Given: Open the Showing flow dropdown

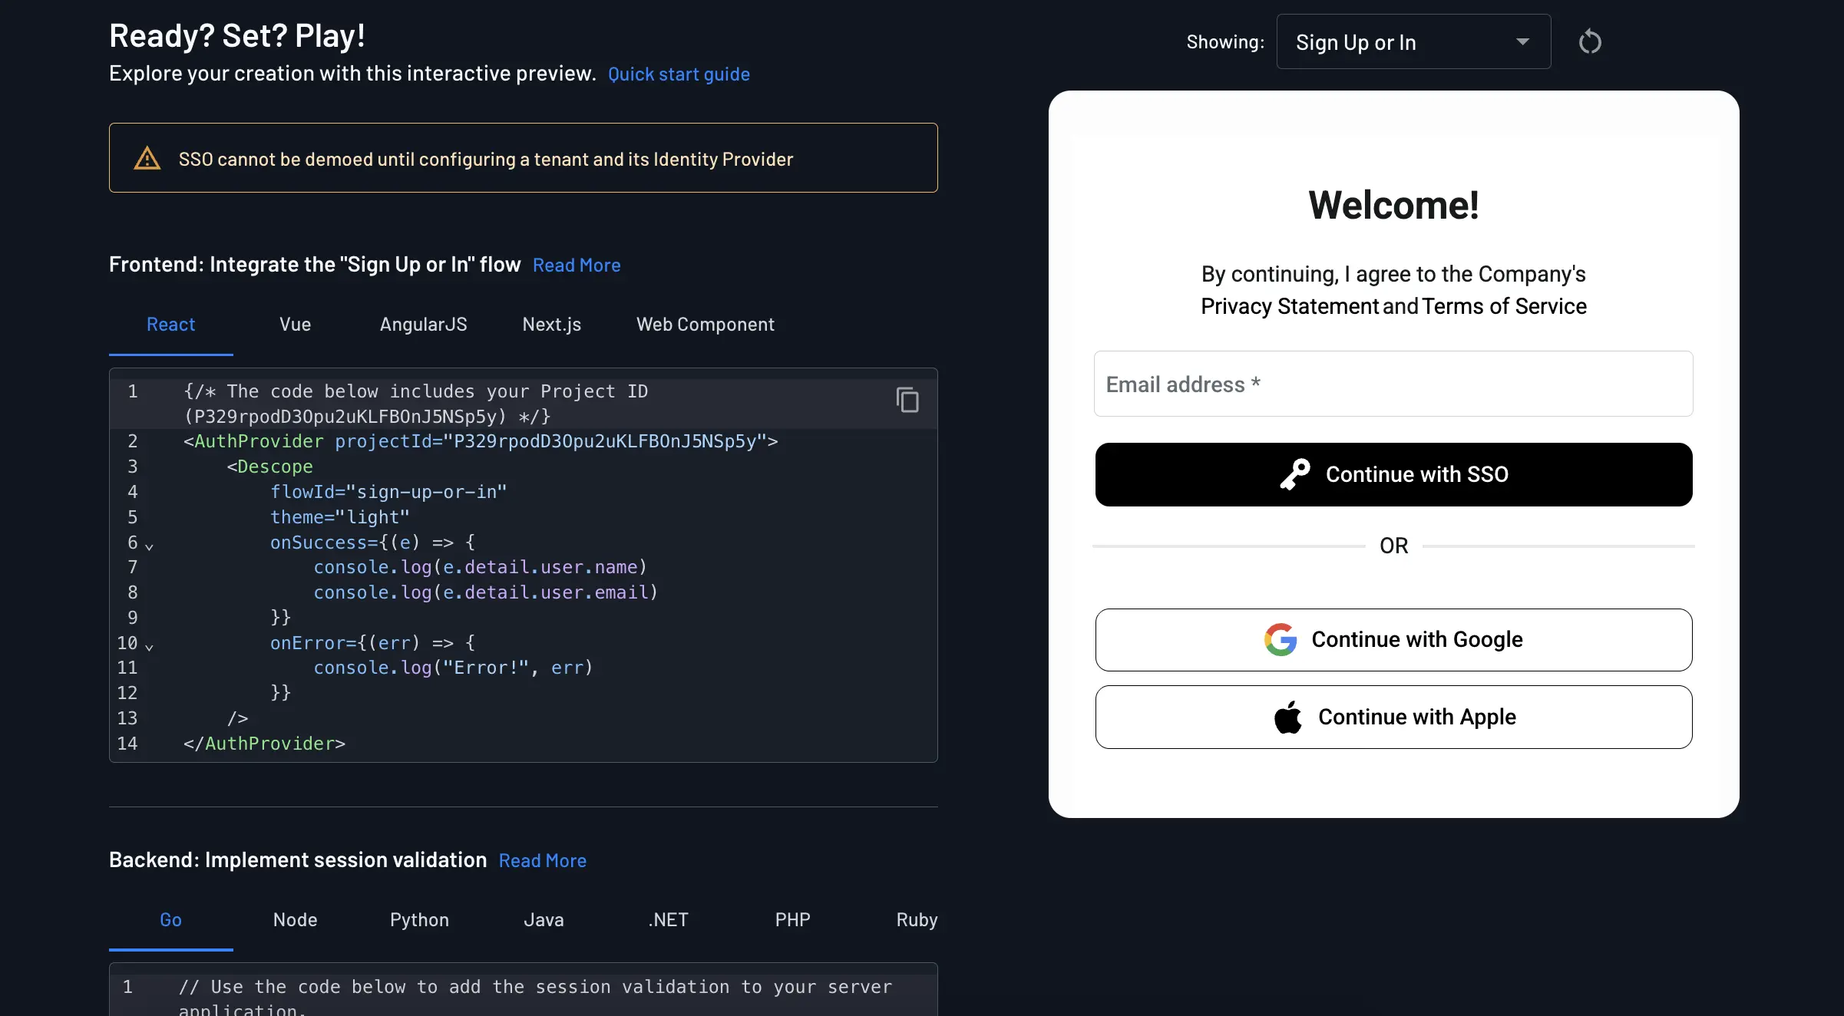Looking at the screenshot, I should [x=1413, y=41].
